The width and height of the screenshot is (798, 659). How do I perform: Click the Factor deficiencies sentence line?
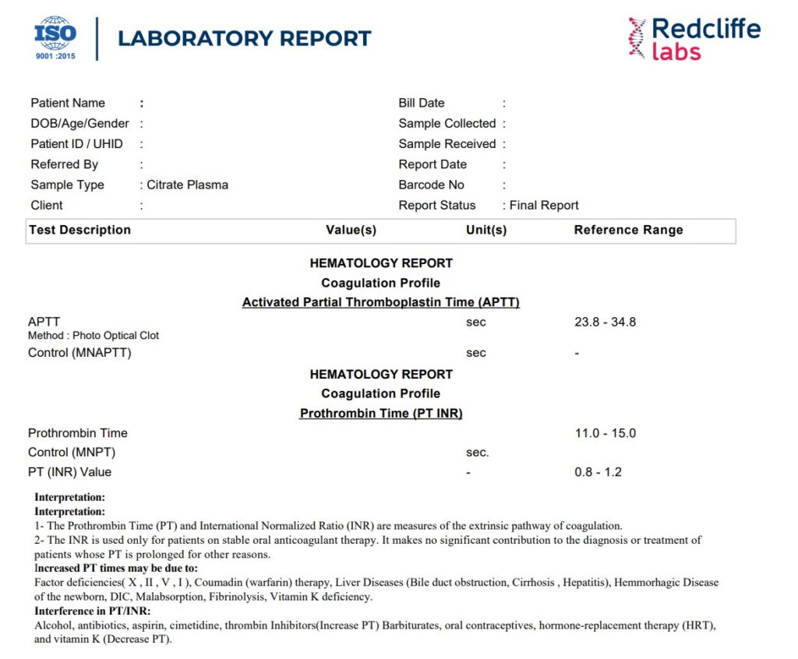[376, 582]
